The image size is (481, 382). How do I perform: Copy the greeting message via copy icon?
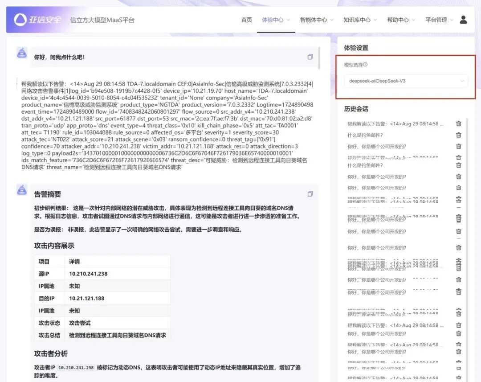tap(310, 57)
